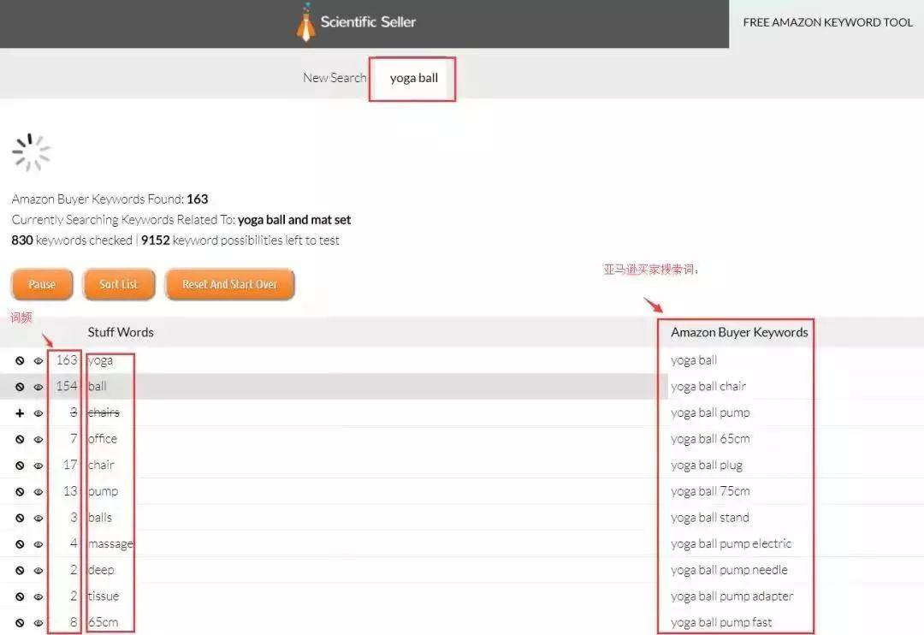Select stuff word 'tissue'
The height and width of the screenshot is (635, 924).
(104, 596)
